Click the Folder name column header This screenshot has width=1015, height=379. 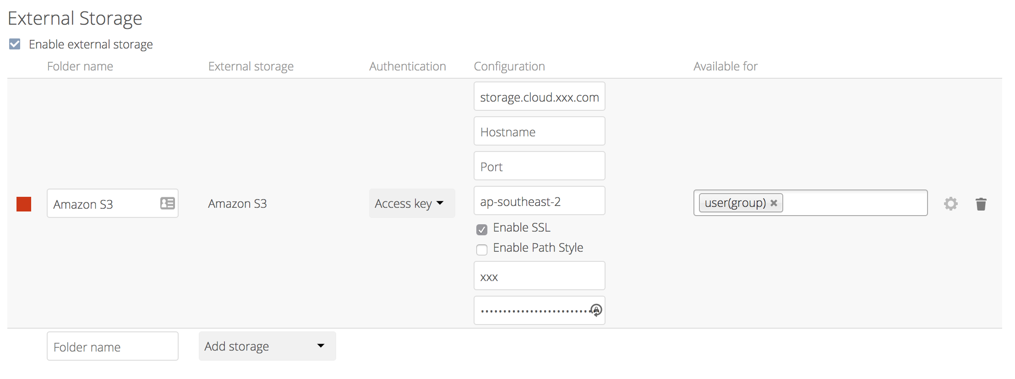click(x=80, y=66)
